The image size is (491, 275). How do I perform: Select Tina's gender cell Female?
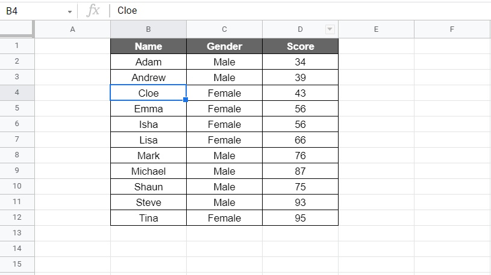[x=224, y=218]
